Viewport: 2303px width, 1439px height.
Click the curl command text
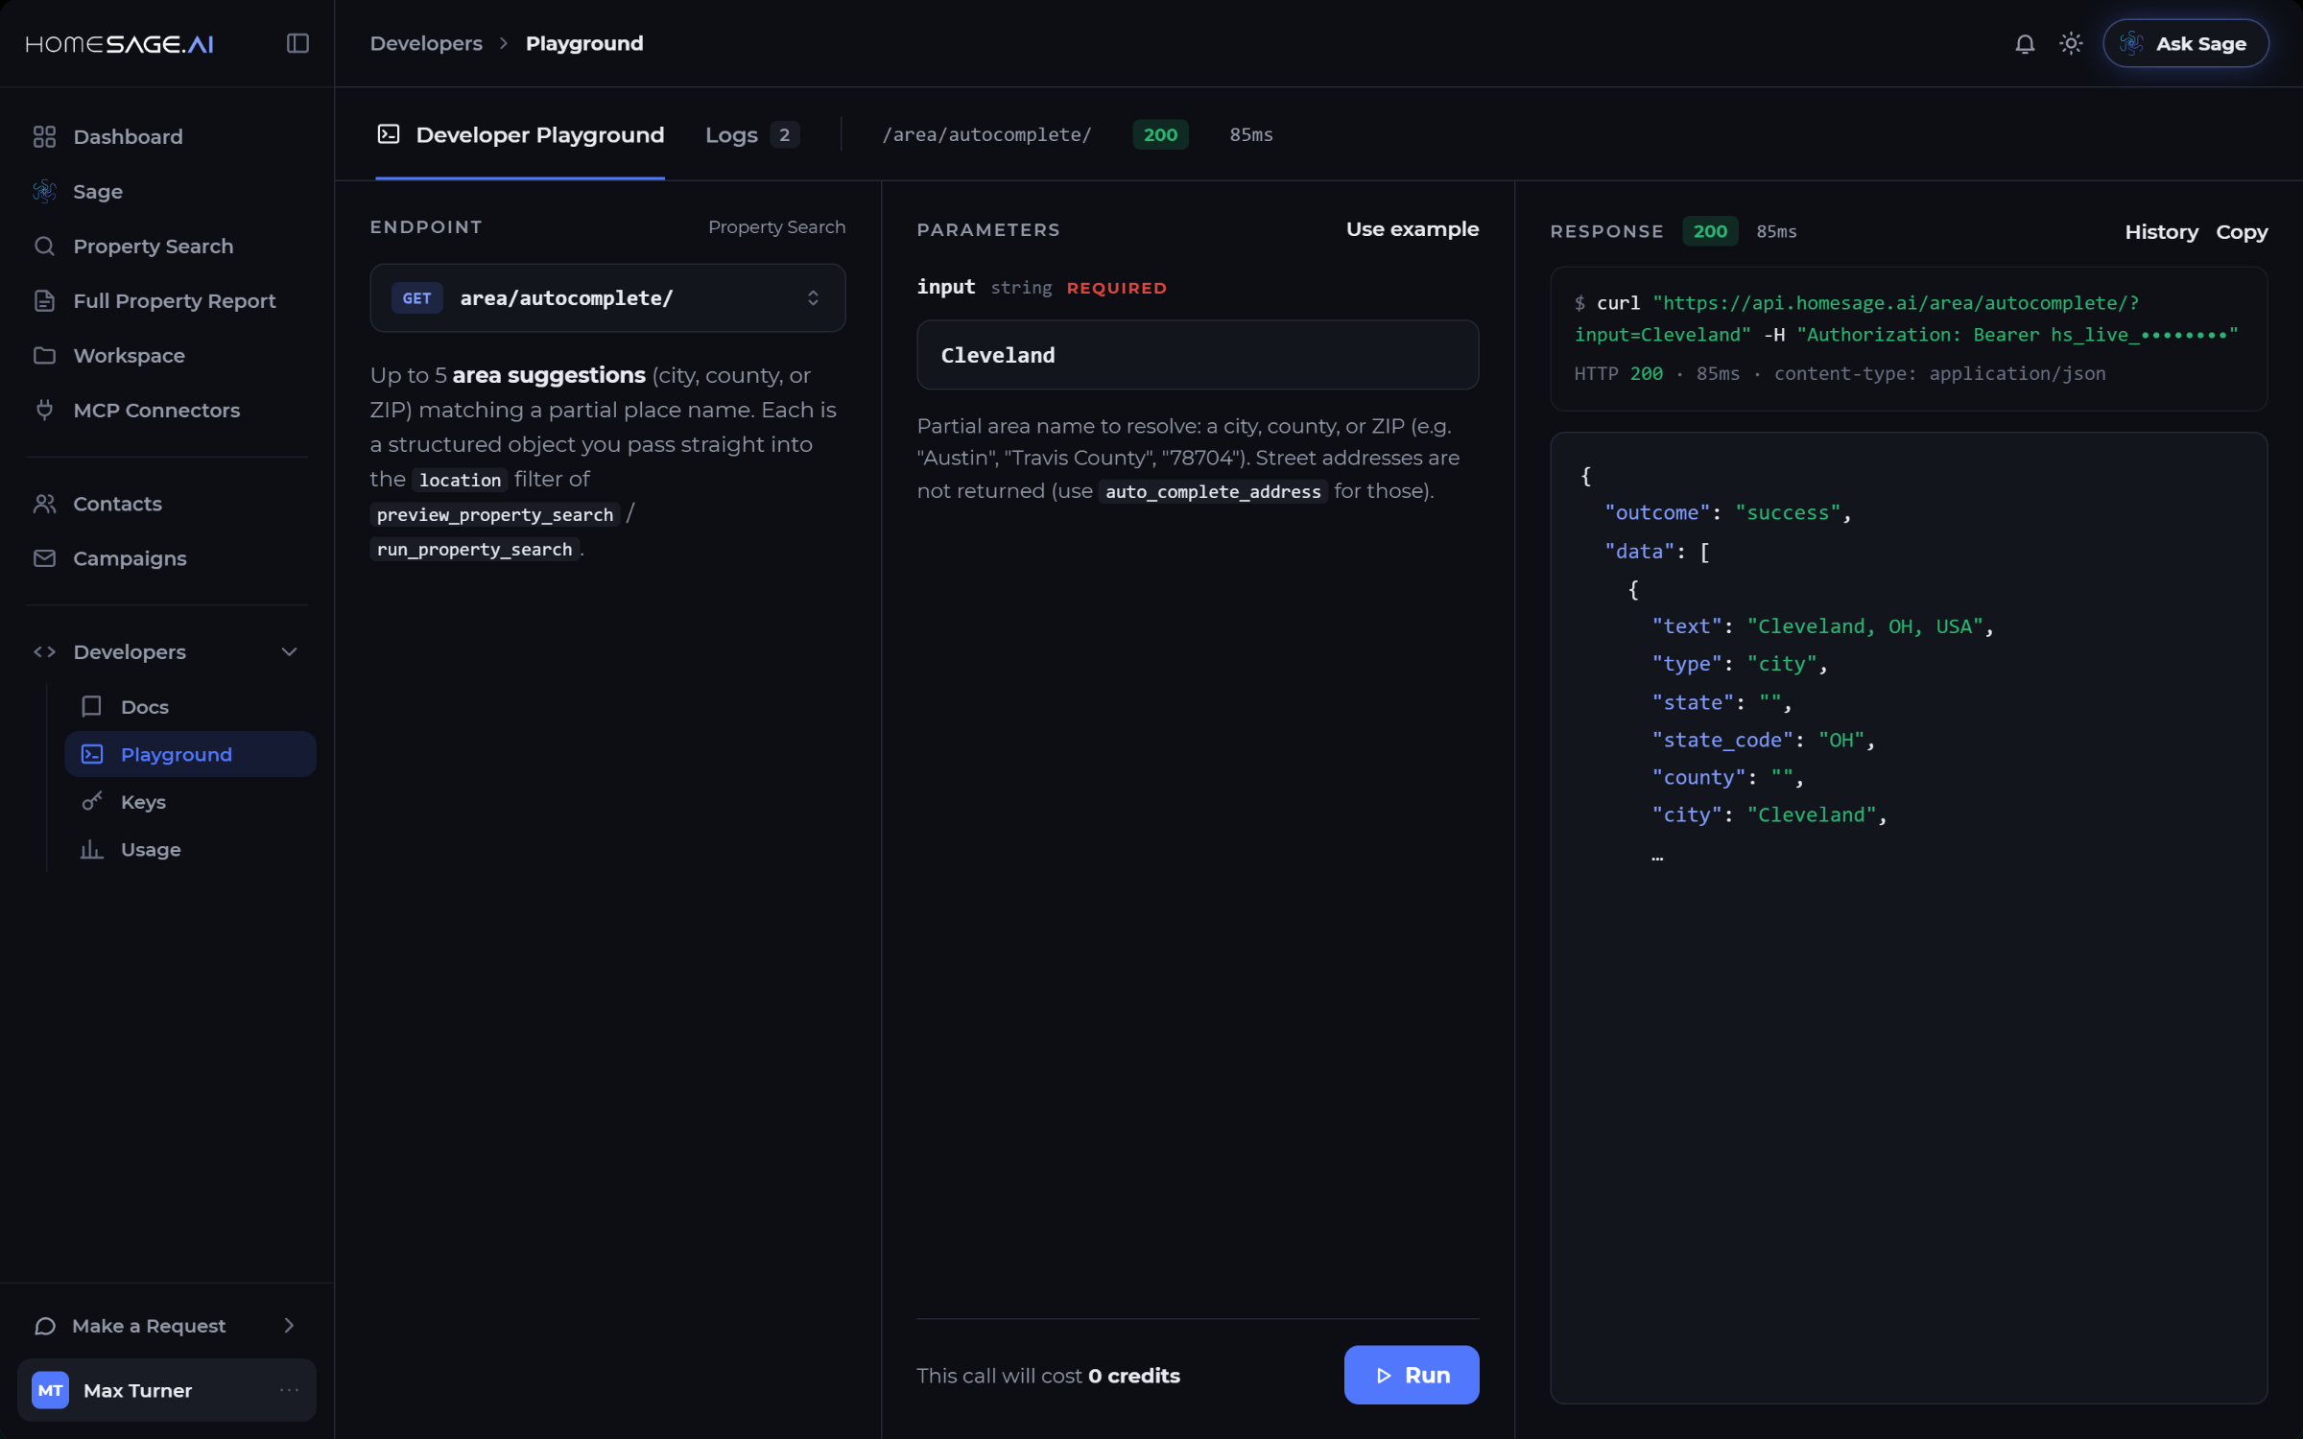pyautogui.click(x=1906, y=318)
